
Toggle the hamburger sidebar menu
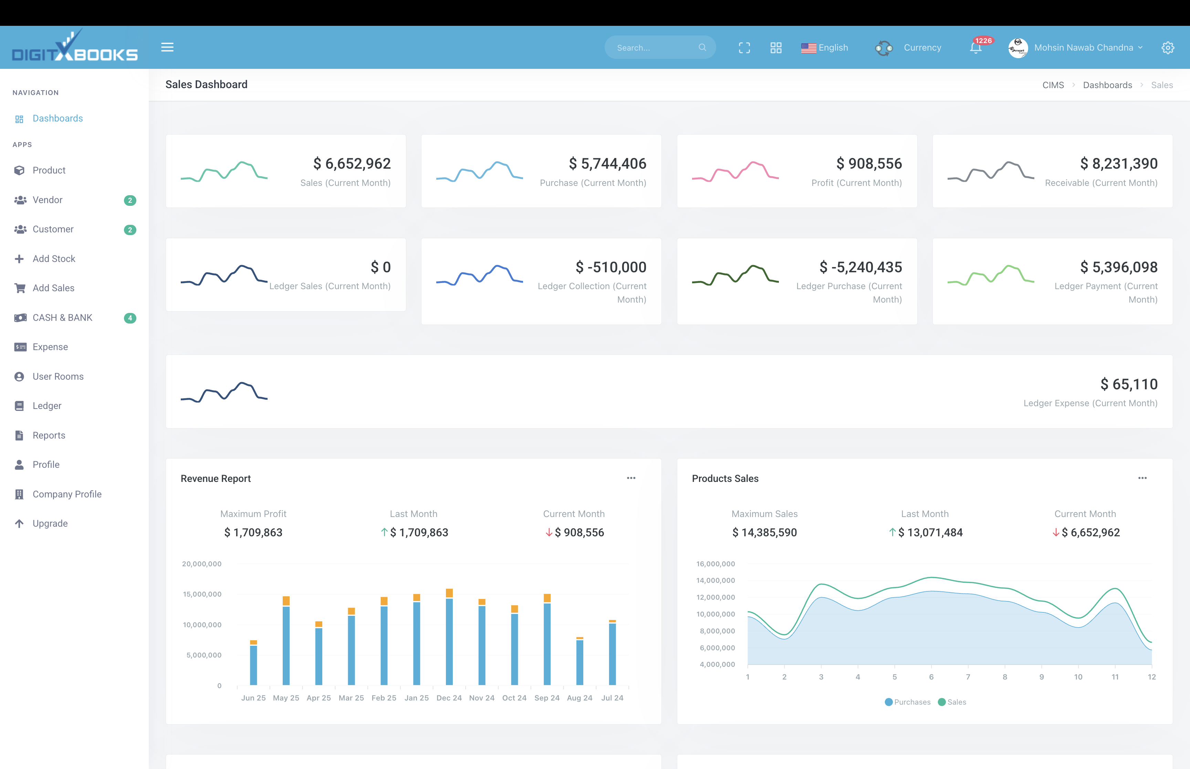(x=167, y=48)
